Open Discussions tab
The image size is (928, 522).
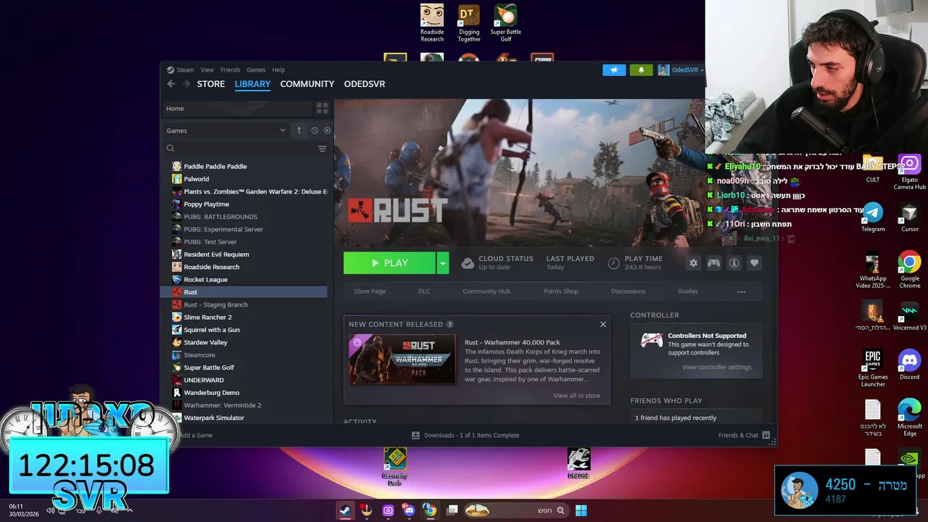coord(628,291)
